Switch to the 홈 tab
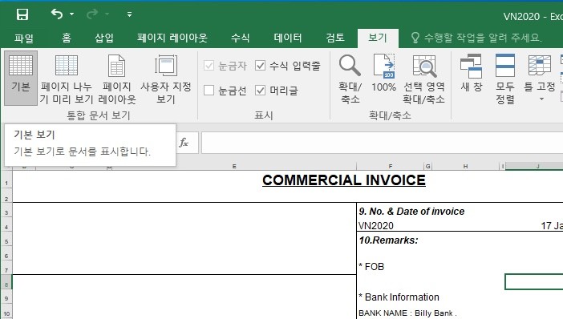 [67, 38]
